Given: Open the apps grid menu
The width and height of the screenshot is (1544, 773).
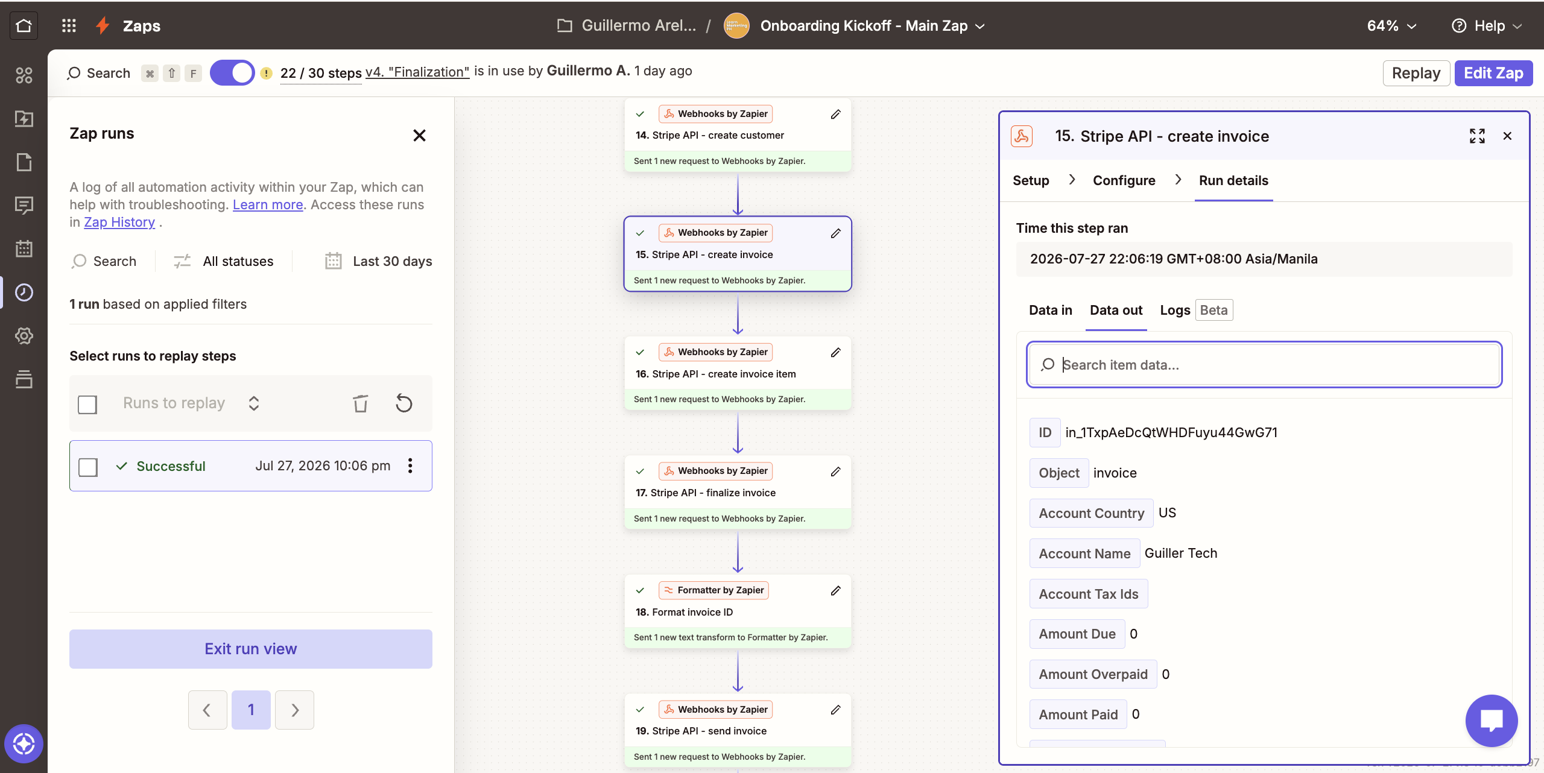Looking at the screenshot, I should tap(69, 25).
